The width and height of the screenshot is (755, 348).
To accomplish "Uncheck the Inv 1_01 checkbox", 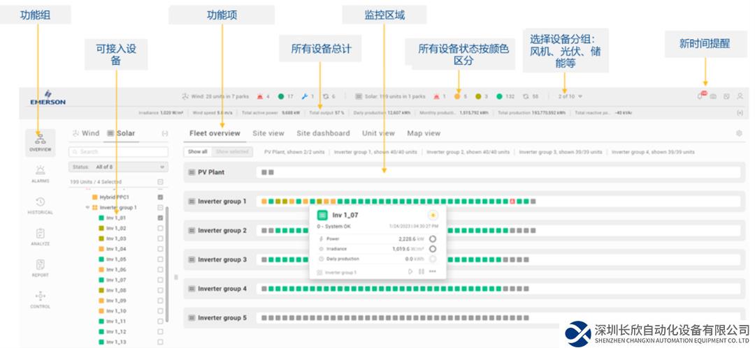I will pos(160,218).
